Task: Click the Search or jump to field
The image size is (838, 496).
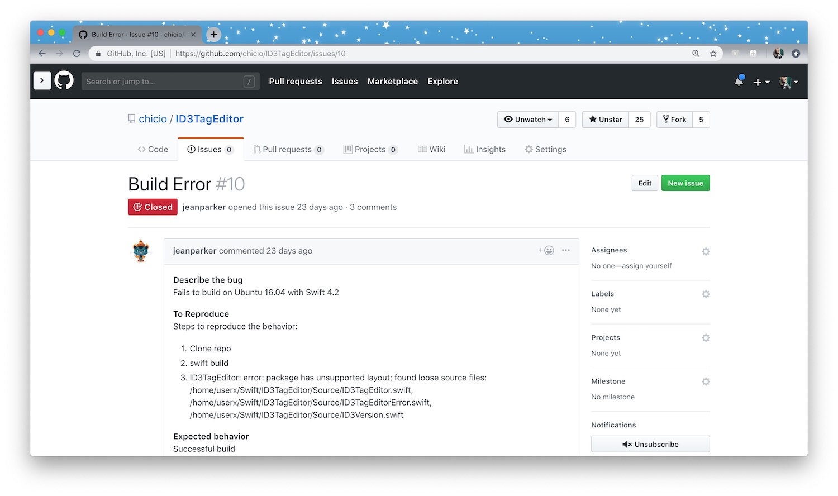Action: pyautogui.click(x=170, y=82)
